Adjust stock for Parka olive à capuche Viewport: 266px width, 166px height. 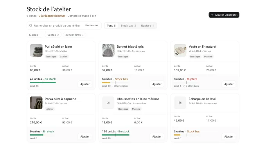pos(85,137)
